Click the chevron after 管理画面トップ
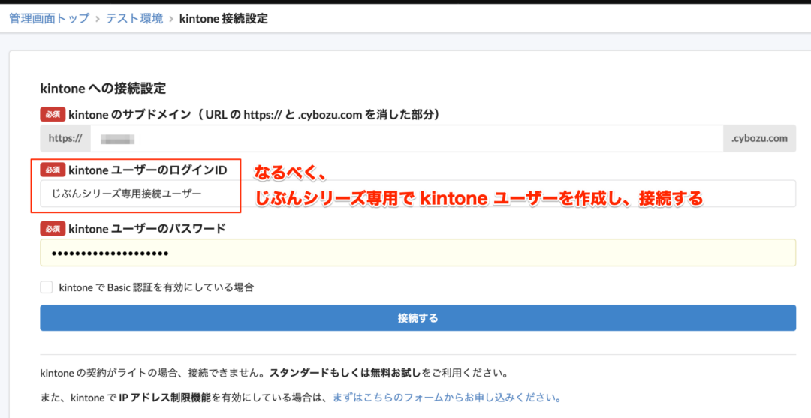The image size is (811, 418). [x=97, y=18]
